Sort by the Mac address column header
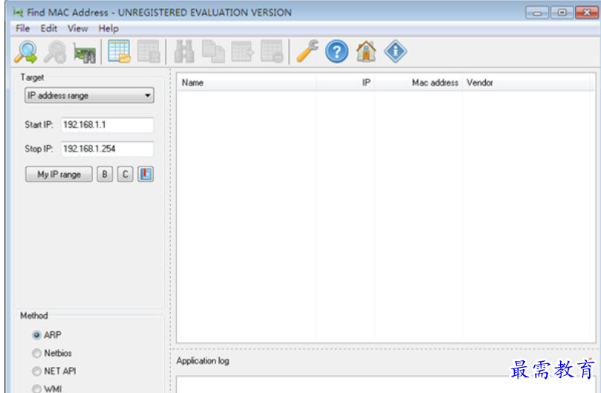This screenshot has width=601, height=393. (418, 82)
